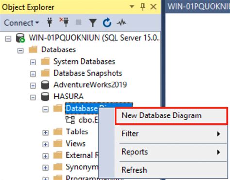This screenshot has width=230, height=180.
Task: Expand the Synonyms folder node
Action: tap(46, 168)
